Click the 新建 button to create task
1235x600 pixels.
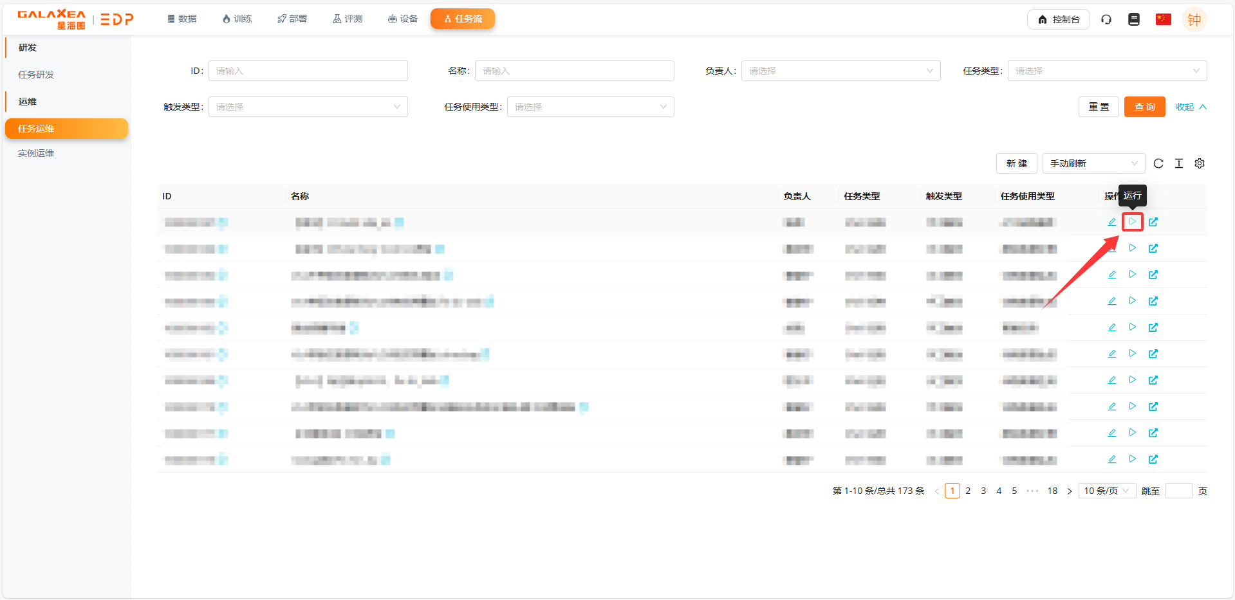1016,163
